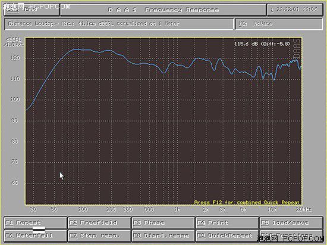The height and width of the screenshot is (245, 327).
Task: Start a new measurement with F1 Repeat
Action: pyautogui.click(x=36, y=223)
